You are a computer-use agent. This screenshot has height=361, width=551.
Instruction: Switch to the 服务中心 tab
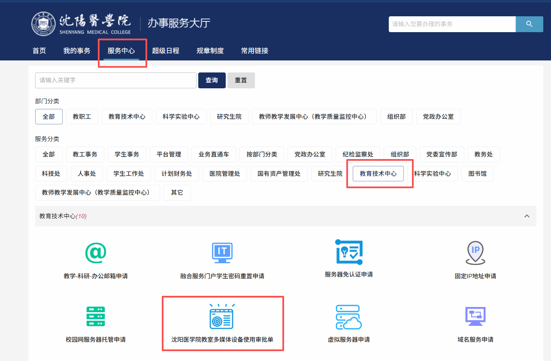pyautogui.click(x=121, y=51)
